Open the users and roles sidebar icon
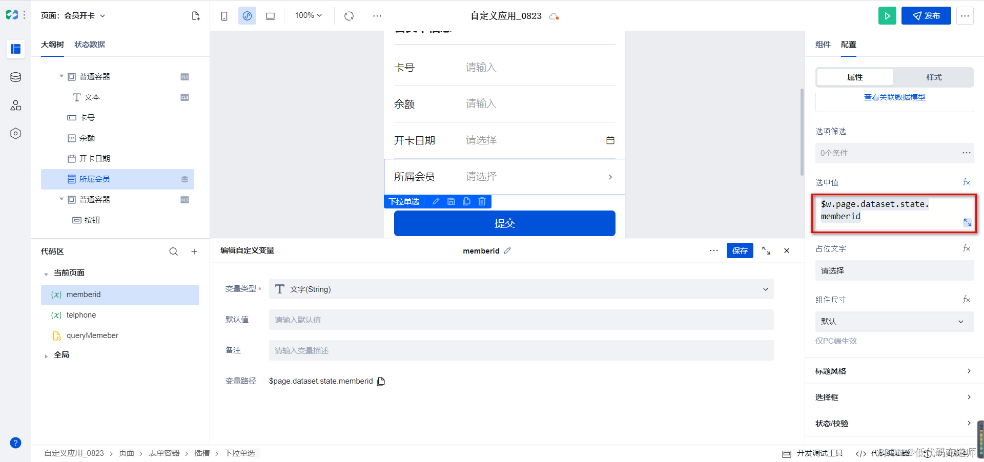 [x=15, y=106]
